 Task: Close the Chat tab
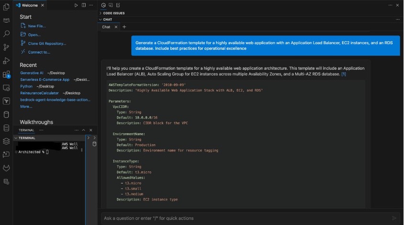(116, 27)
